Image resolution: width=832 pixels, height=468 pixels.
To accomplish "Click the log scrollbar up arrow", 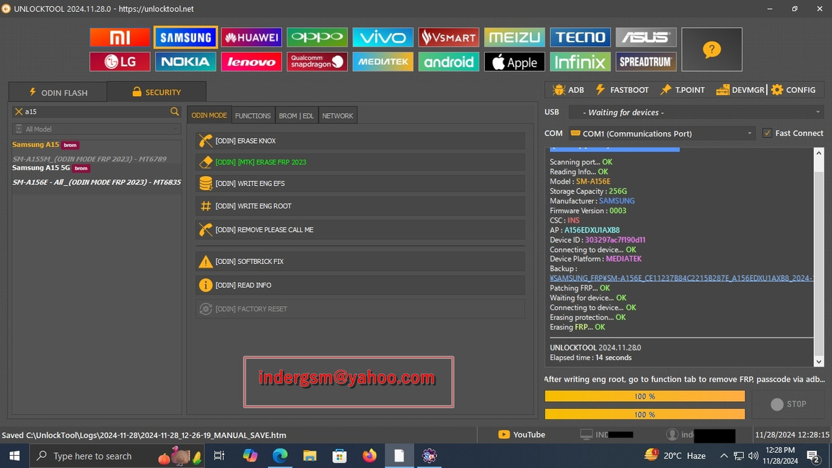I will point(818,153).
